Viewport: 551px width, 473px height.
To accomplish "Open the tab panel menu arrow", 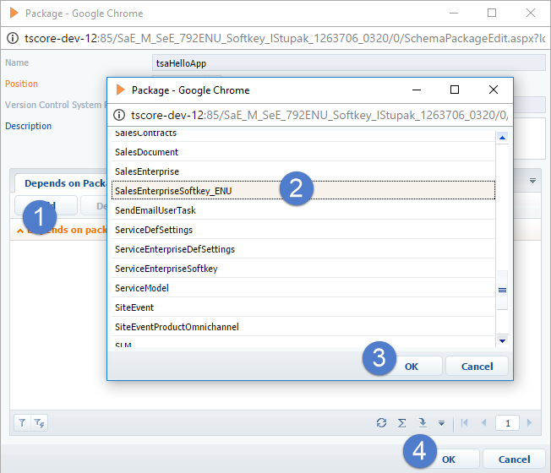I will [x=532, y=181].
